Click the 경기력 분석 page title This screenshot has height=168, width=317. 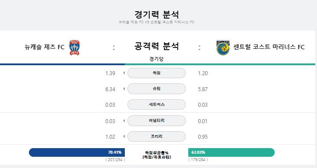[156, 15]
